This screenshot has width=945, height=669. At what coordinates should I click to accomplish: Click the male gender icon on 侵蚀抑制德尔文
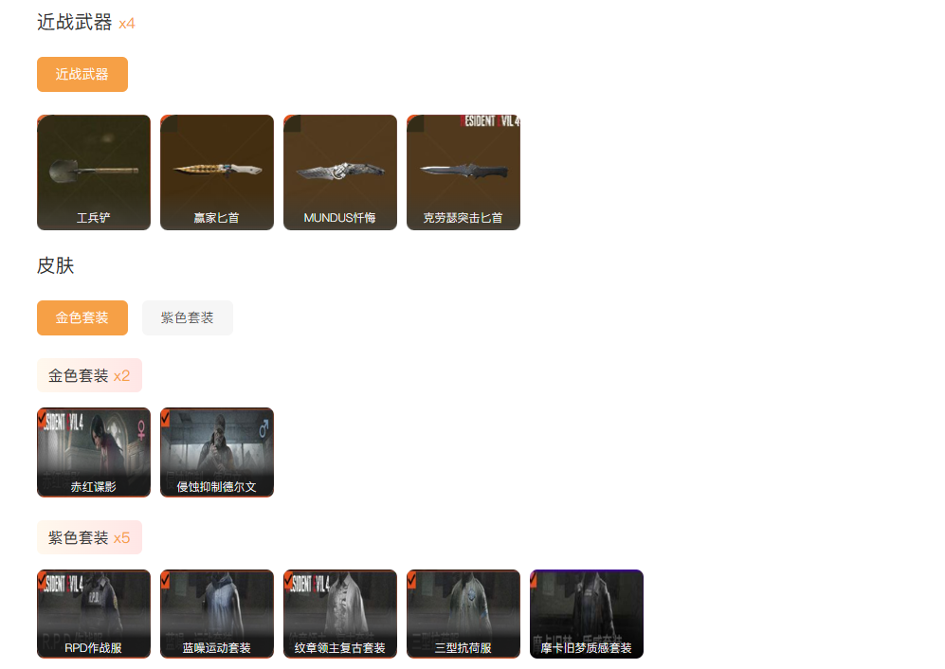tap(264, 428)
